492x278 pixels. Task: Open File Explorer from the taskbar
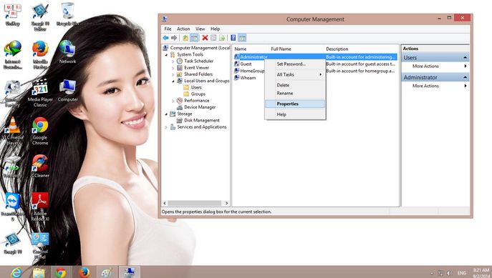pos(39,272)
